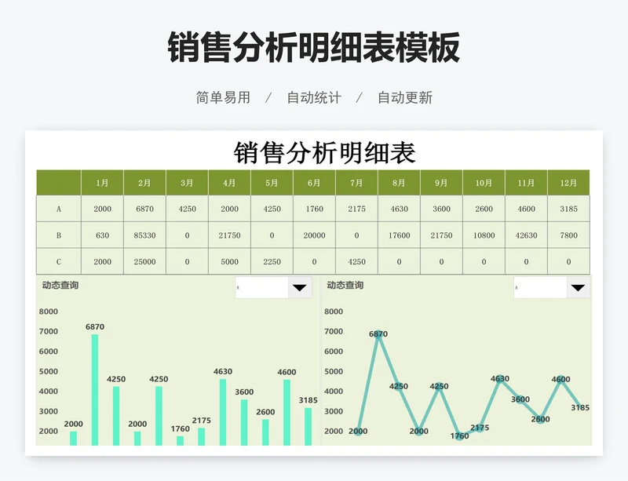
Task: Select table cell 25000 in row C
Action: coord(144,261)
